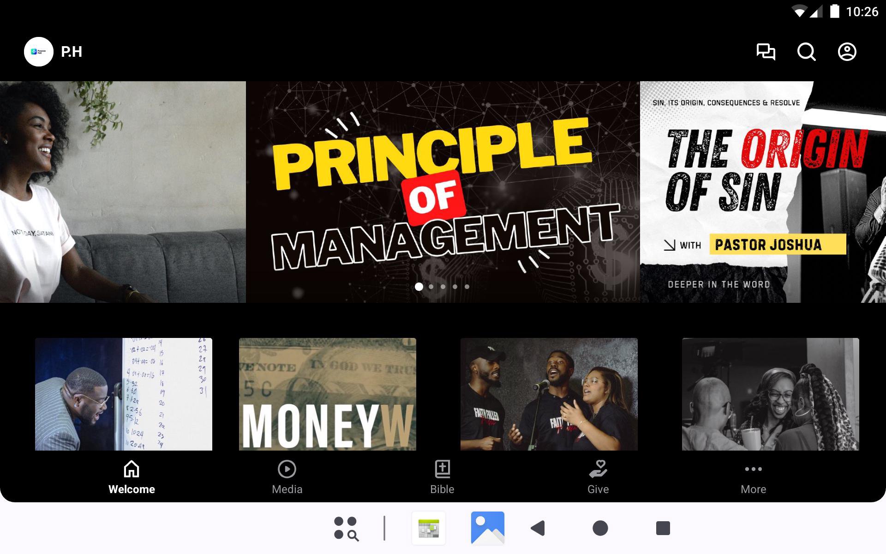Select the Welcome home tab
Viewport: 886px width, 554px height.
tap(132, 477)
